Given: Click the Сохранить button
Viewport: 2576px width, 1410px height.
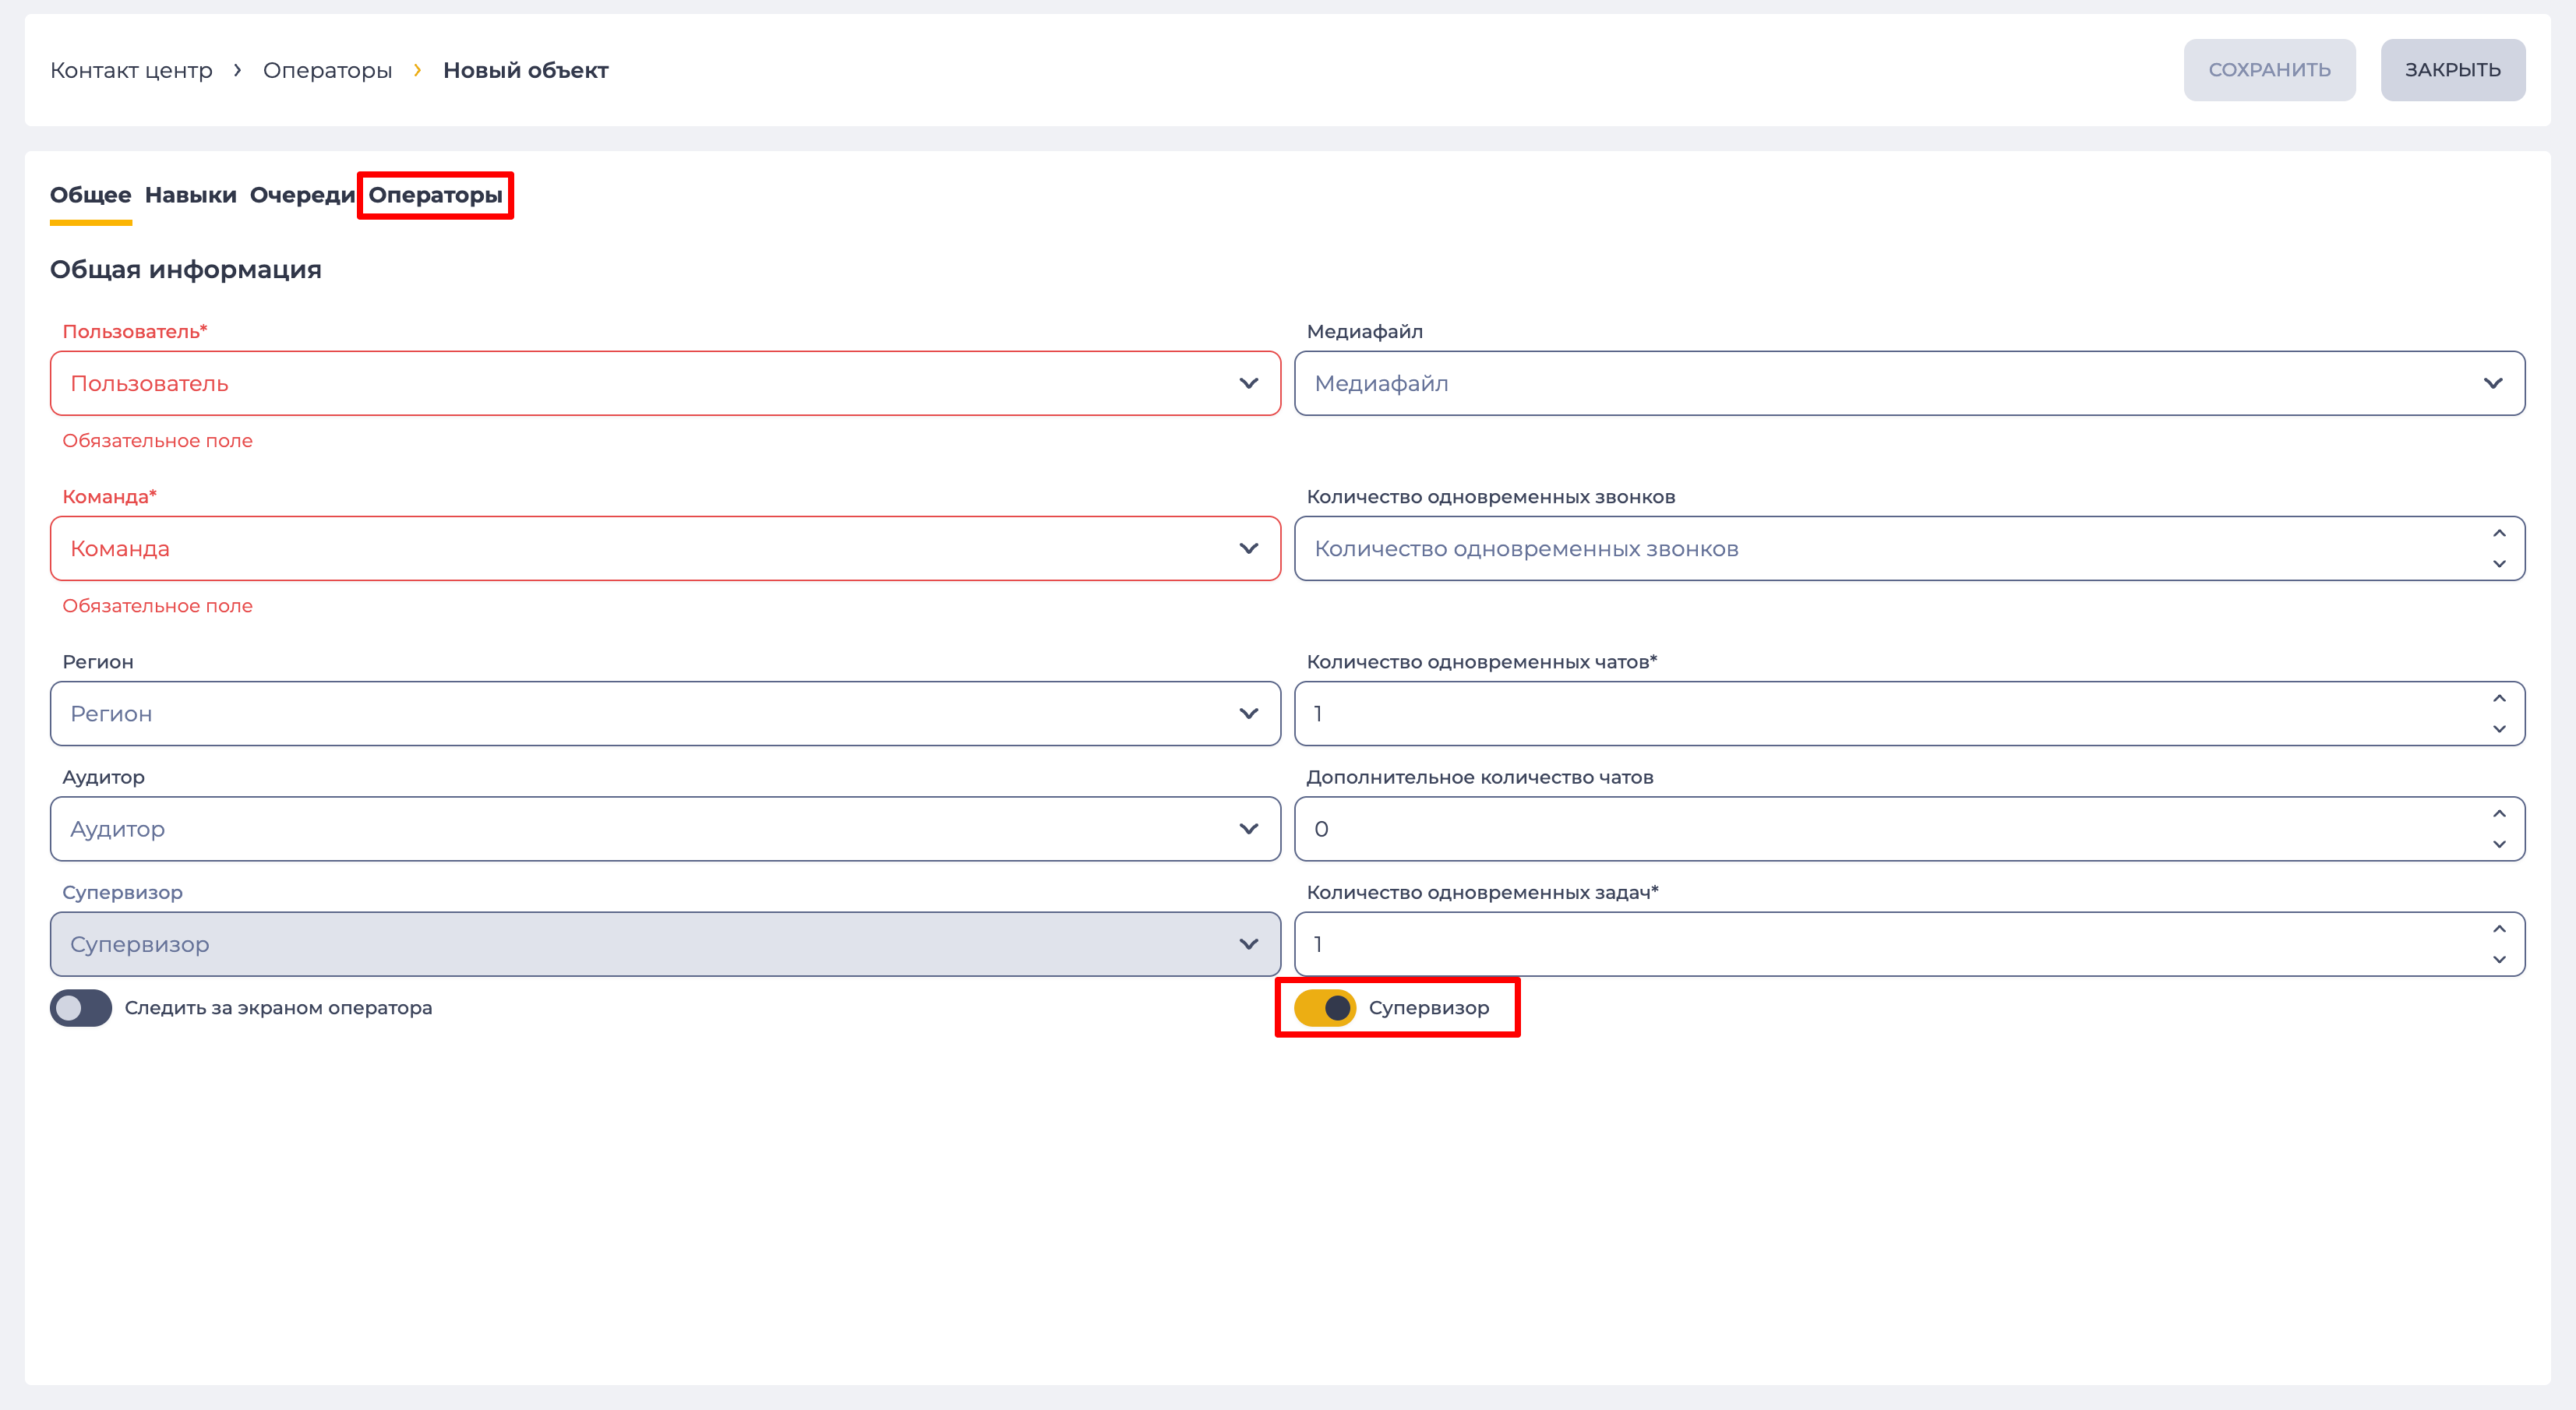Looking at the screenshot, I should tap(2269, 70).
